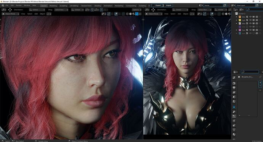Open the Physics properties tab
The image size is (263, 142).
point(234,121)
